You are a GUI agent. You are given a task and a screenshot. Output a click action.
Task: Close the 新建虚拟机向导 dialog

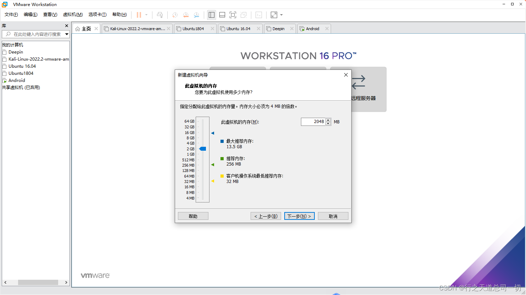[x=346, y=75]
